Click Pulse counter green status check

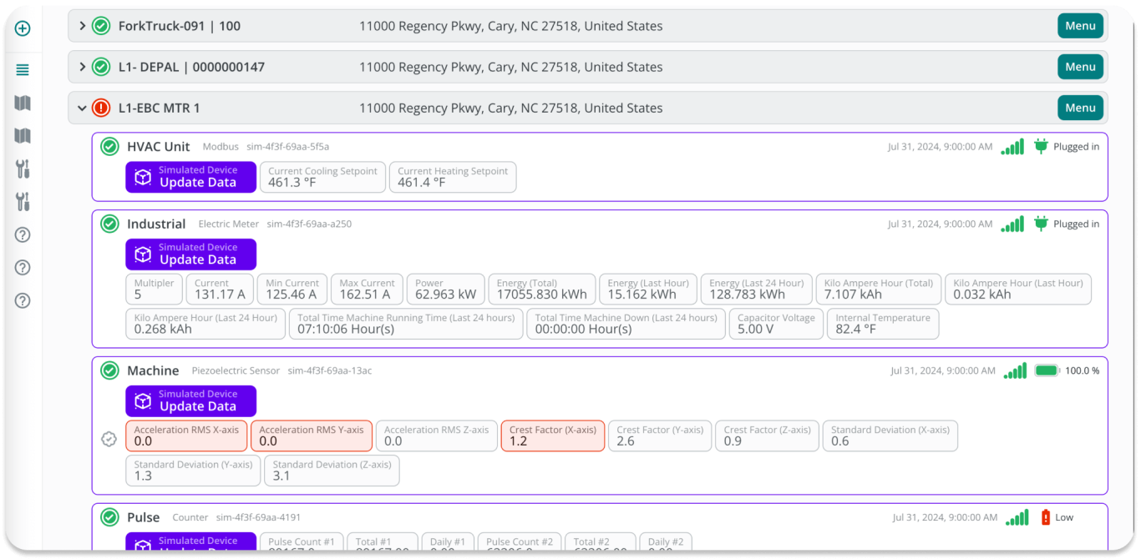coord(109,517)
